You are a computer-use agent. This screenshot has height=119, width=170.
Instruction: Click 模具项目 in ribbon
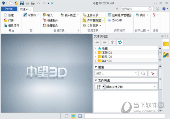coord(12,25)
